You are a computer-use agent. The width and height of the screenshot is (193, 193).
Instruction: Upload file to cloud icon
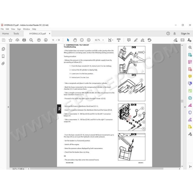click(17, 40)
